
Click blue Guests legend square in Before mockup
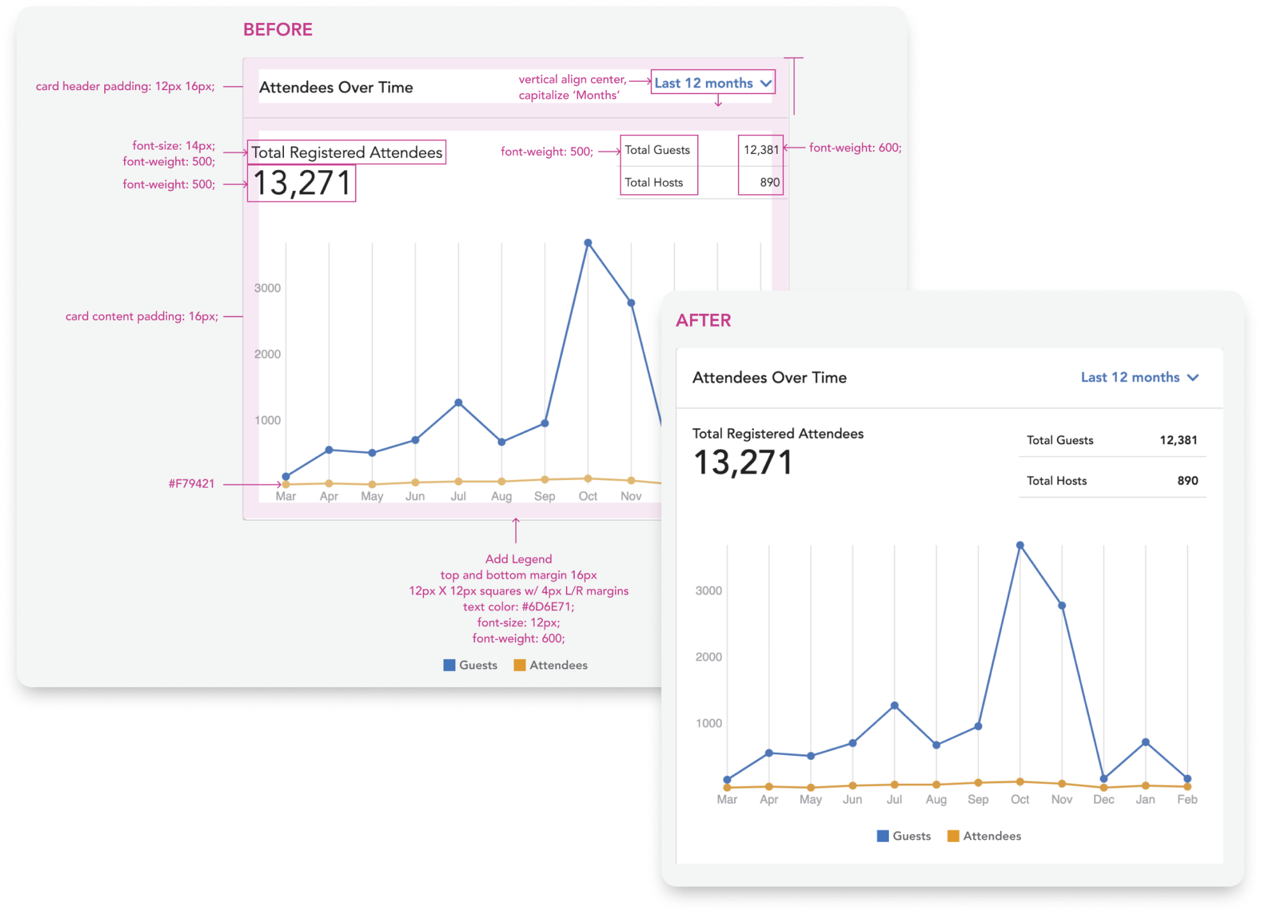point(450,665)
